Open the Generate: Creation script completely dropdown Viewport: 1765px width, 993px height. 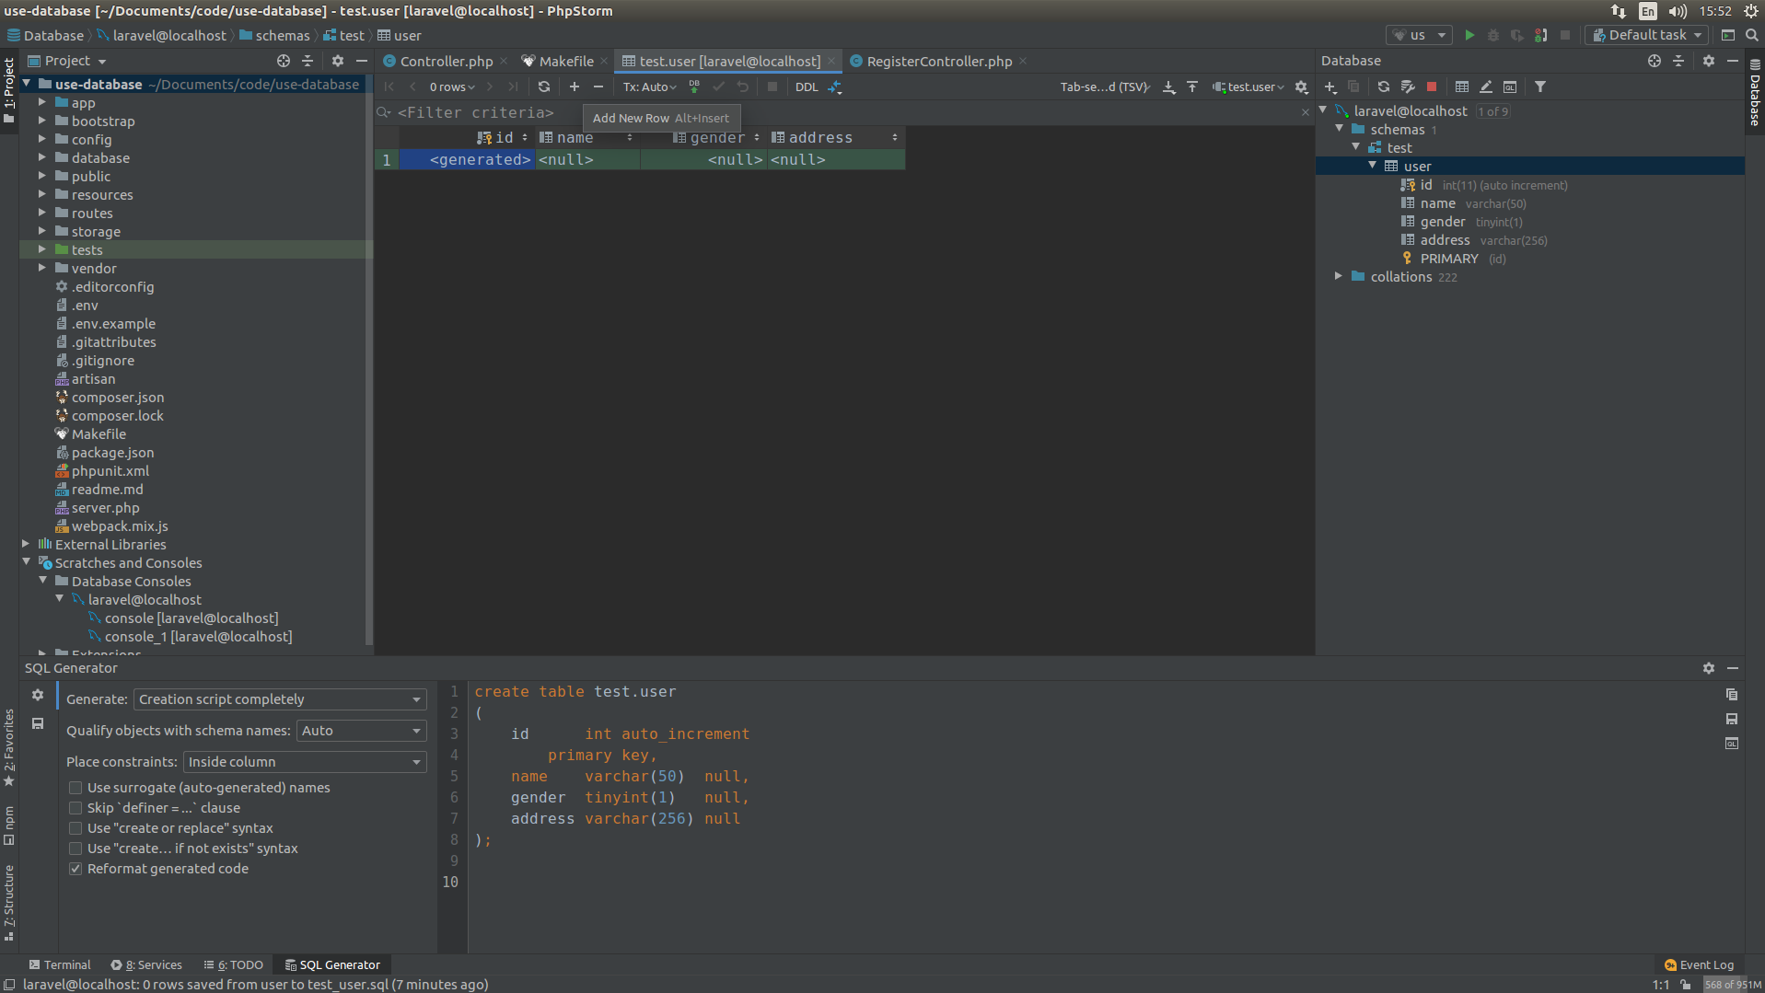278,699
